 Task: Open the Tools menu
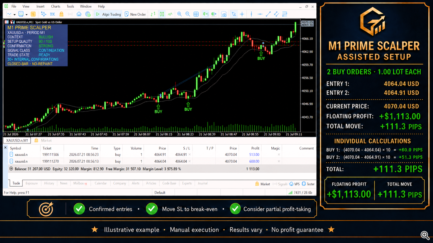coord(70,6)
